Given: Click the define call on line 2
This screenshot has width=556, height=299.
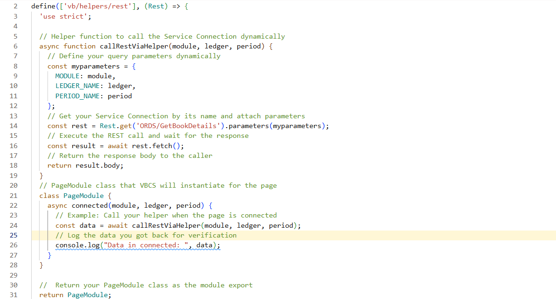Looking at the screenshot, I should (42, 6).
